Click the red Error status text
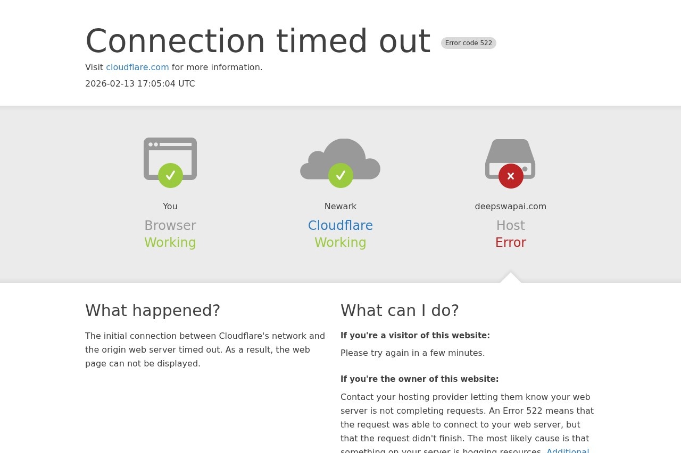This screenshot has height=453, width=681. click(x=511, y=243)
